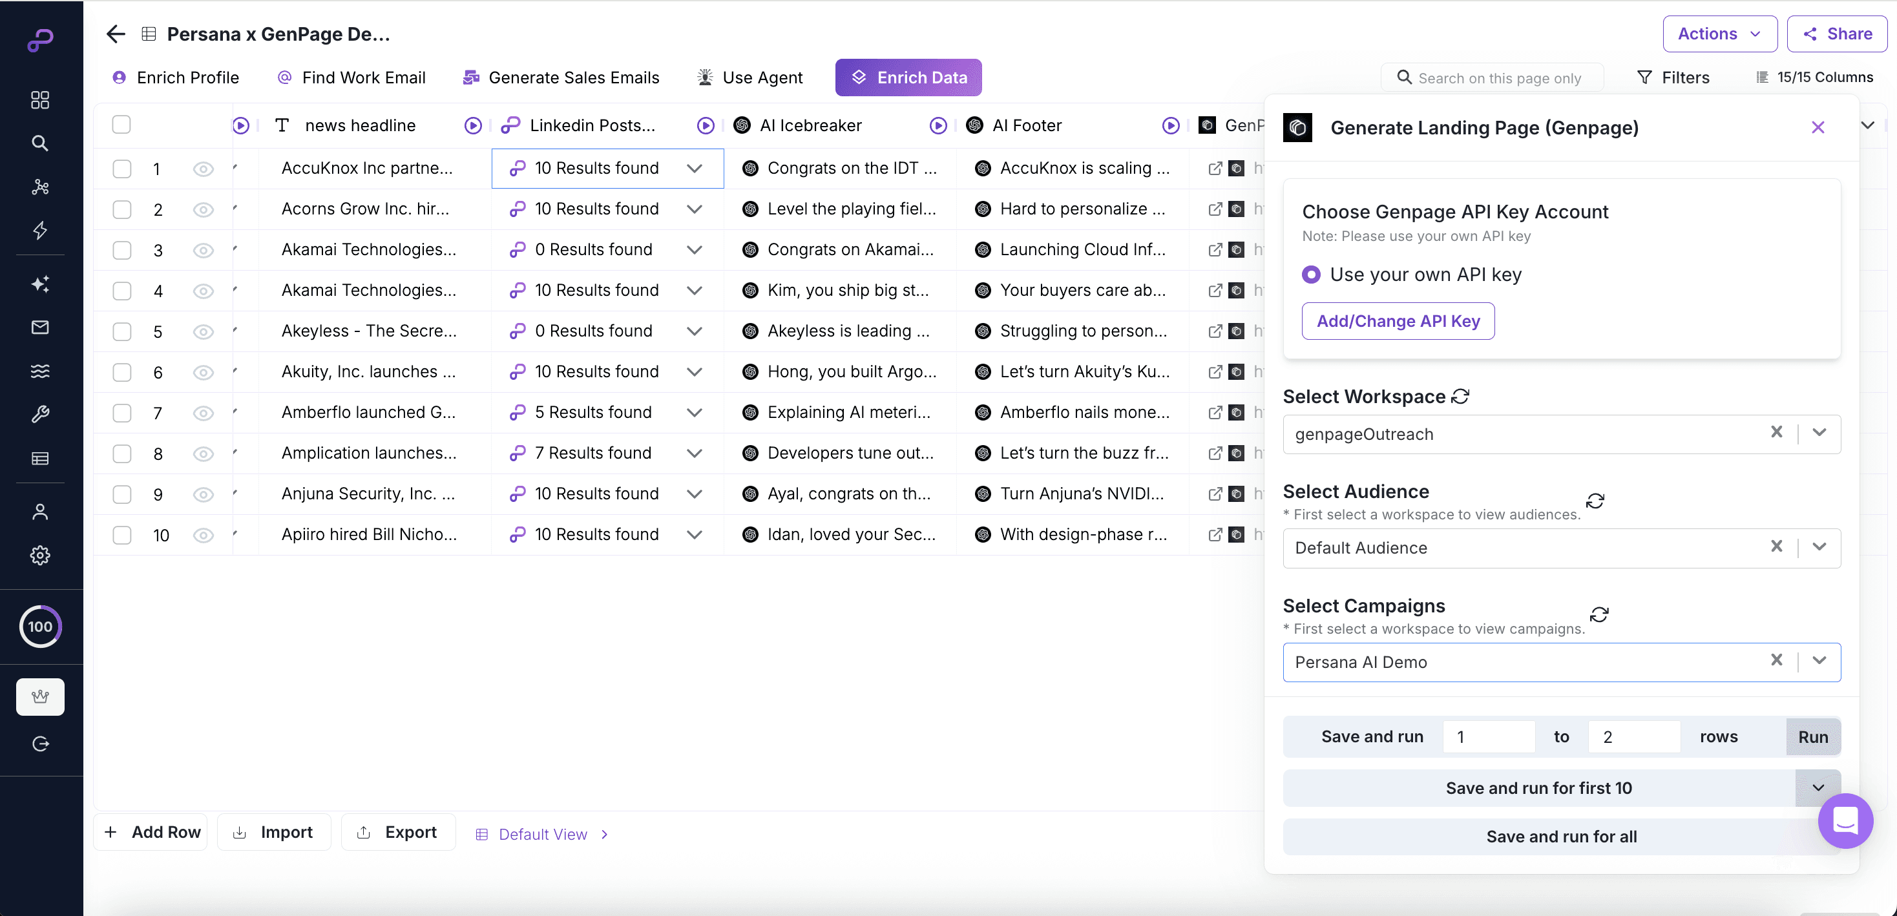The image size is (1897, 916).
Task: Open external link icon in row 1
Action: tap(1215, 169)
